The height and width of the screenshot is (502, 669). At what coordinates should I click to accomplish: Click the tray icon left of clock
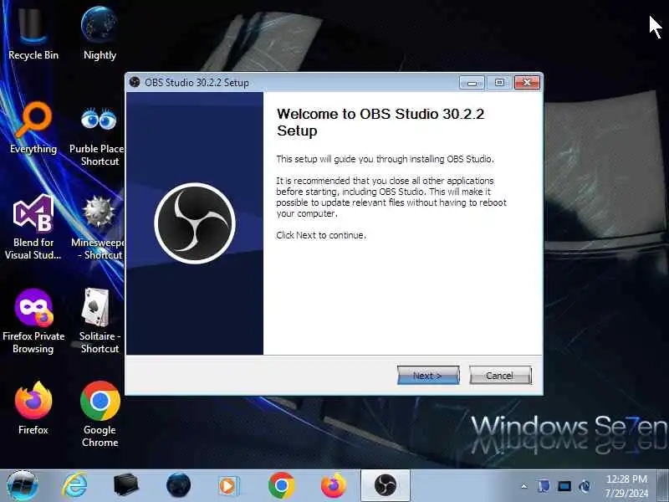coord(585,486)
